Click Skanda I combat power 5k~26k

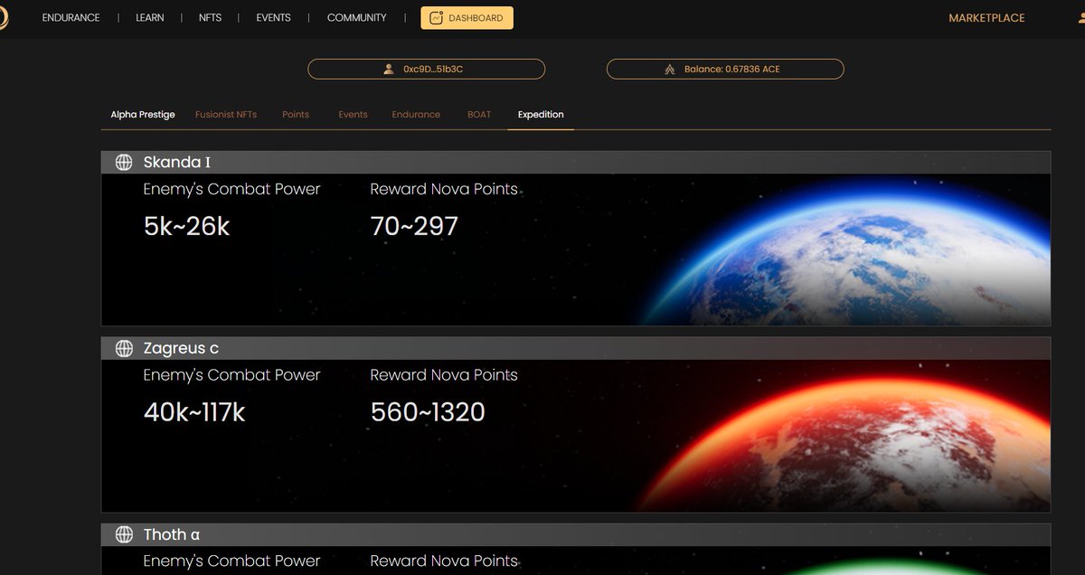[x=186, y=226]
